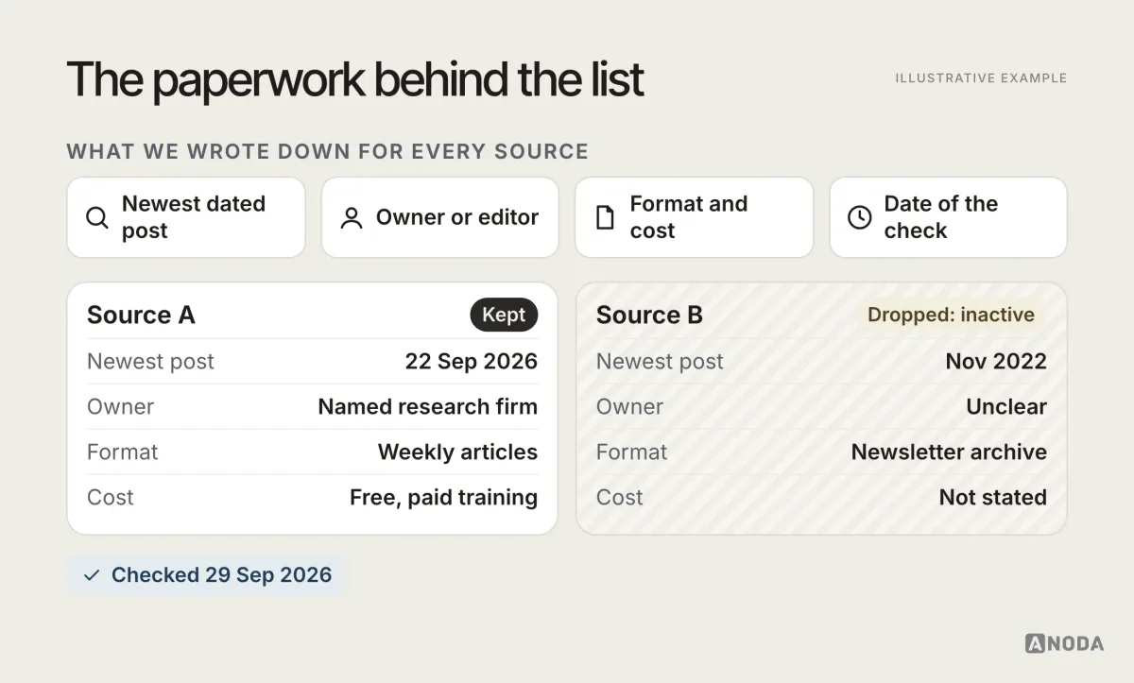Image resolution: width=1134 pixels, height=683 pixels.
Task: Click the Owner label in Source B
Action: [629, 406]
